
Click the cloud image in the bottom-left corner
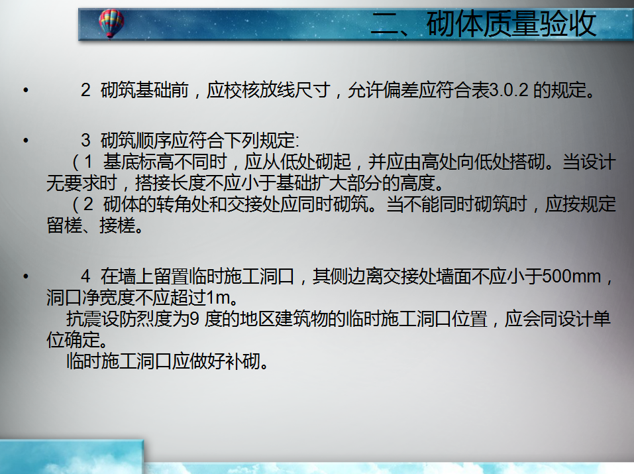pos(72,457)
